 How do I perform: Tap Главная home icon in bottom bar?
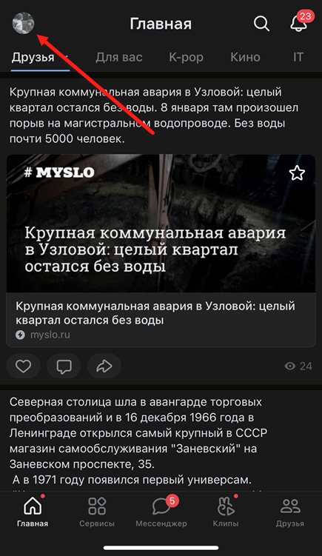point(33,512)
